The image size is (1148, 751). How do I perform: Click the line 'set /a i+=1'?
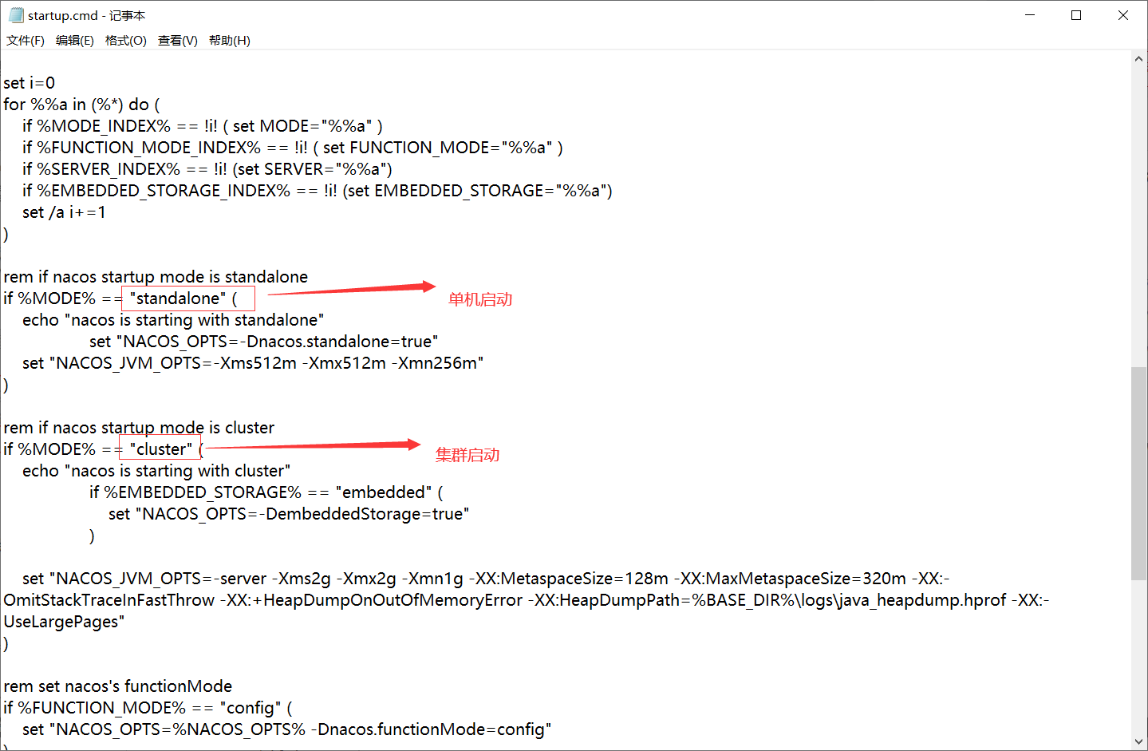tap(64, 212)
